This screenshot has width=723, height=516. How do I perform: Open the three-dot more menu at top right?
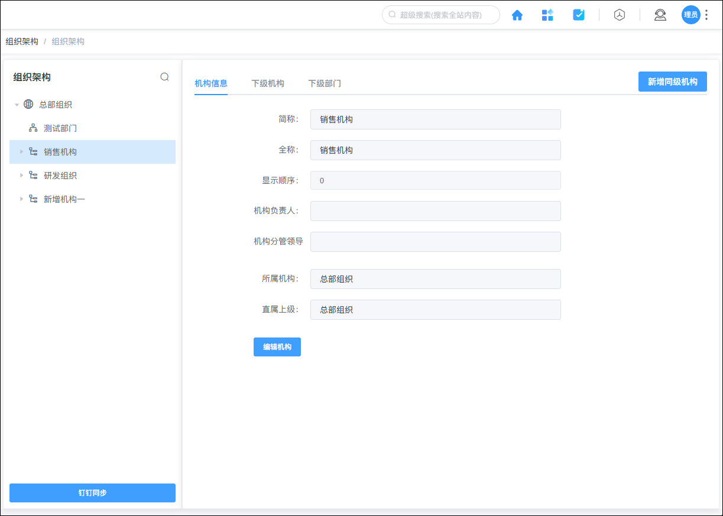click(707, 15)
